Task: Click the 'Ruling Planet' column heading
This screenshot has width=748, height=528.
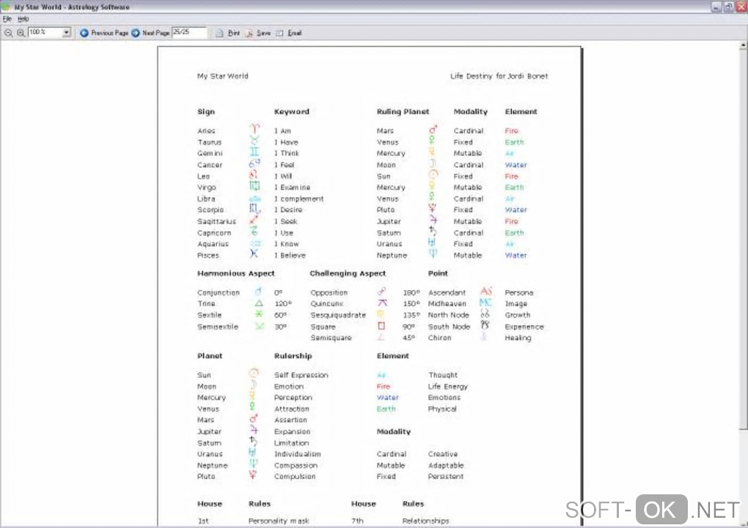Action: click(x=403, y=111)
